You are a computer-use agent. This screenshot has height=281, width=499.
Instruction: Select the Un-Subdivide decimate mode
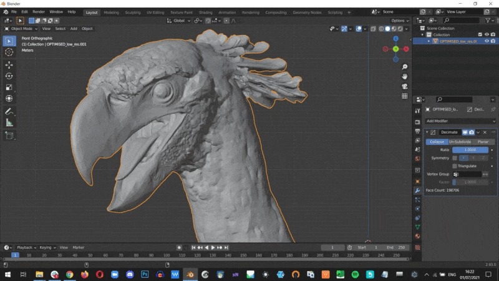[460, 142]
